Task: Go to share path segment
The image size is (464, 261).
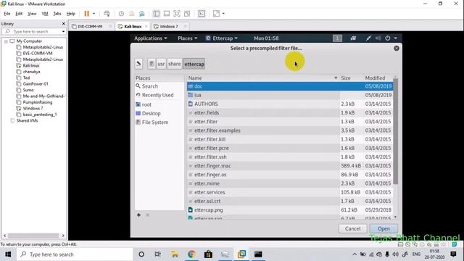Action: [174, 64]
